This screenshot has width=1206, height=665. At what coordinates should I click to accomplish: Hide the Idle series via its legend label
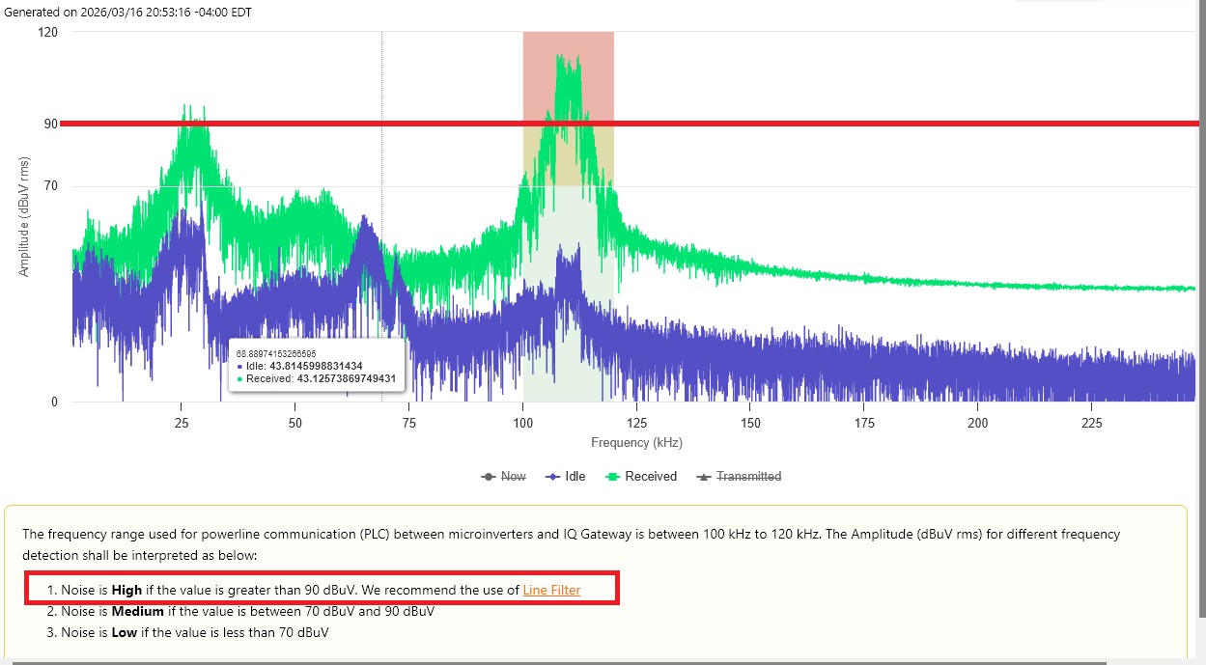[x=575, y=477]
